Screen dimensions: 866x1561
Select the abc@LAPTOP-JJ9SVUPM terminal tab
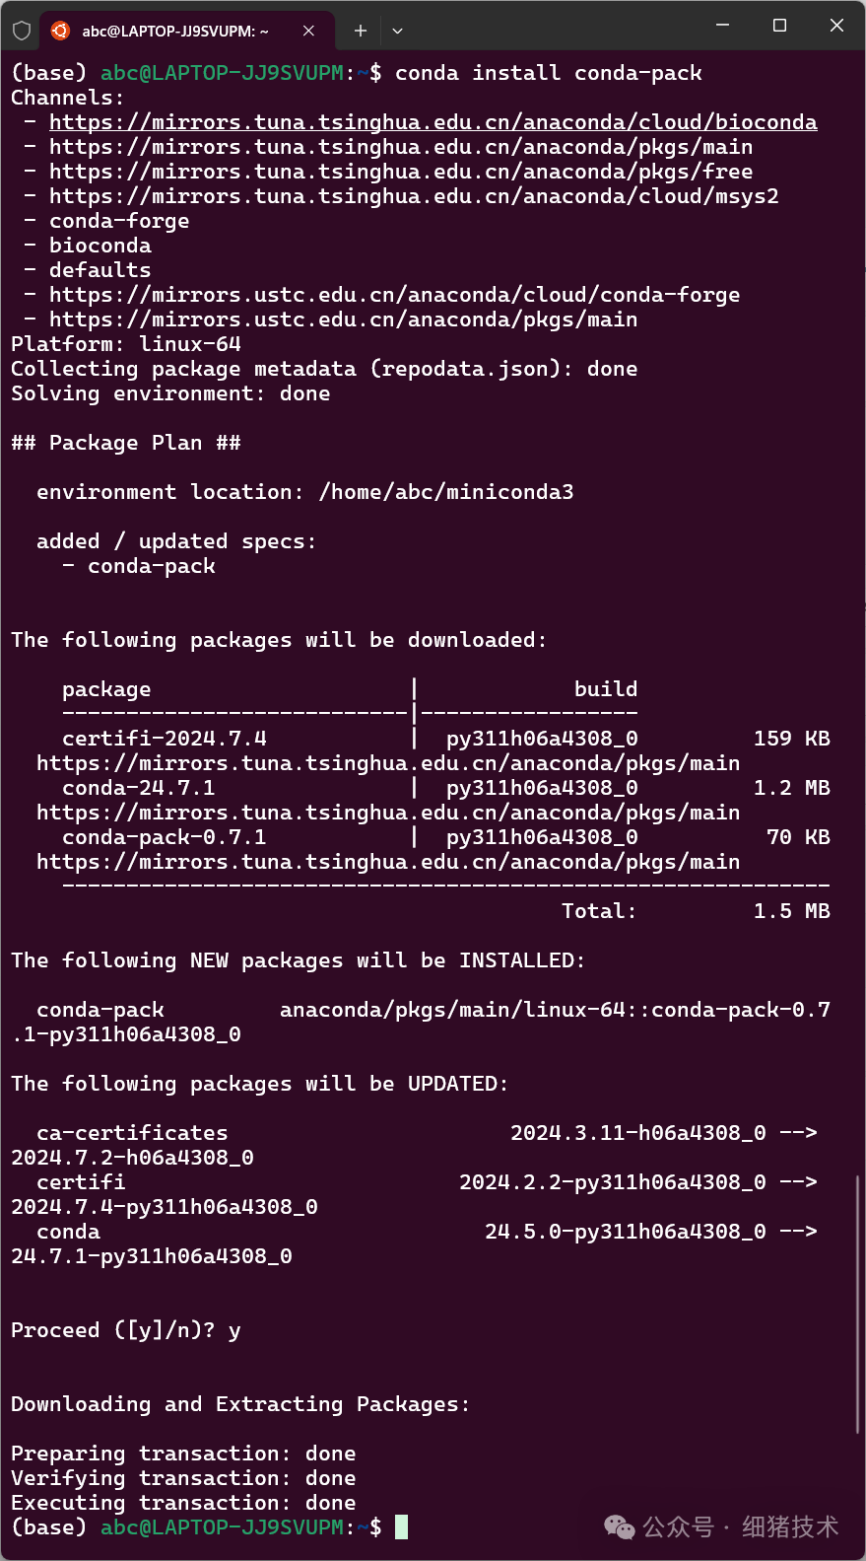click(177, 30)
